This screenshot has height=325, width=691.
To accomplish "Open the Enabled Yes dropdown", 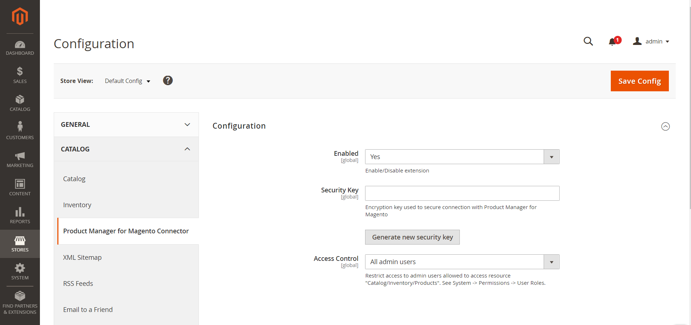I will (x=462, y=157).
